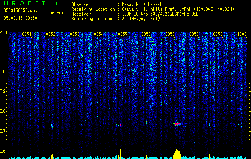Click the 0959 time marker
Image resolution: width=251 pixels, height=159 pixels.
(x=218, y=34)
